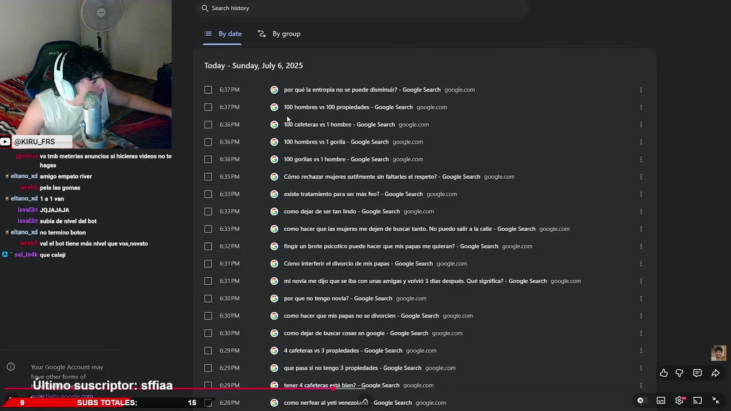This screenshot has width=731, height=411.
Task: Tick checkbox for 'Cómo interferir el divorcio' entry
Action: coord(208,264)
